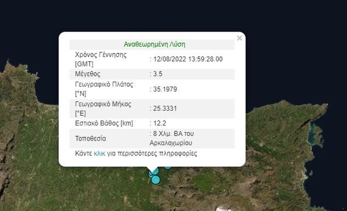Close the earthquake info popup
Image resolution: width=347 pixels, height=211 pixels.
(240, 38)
